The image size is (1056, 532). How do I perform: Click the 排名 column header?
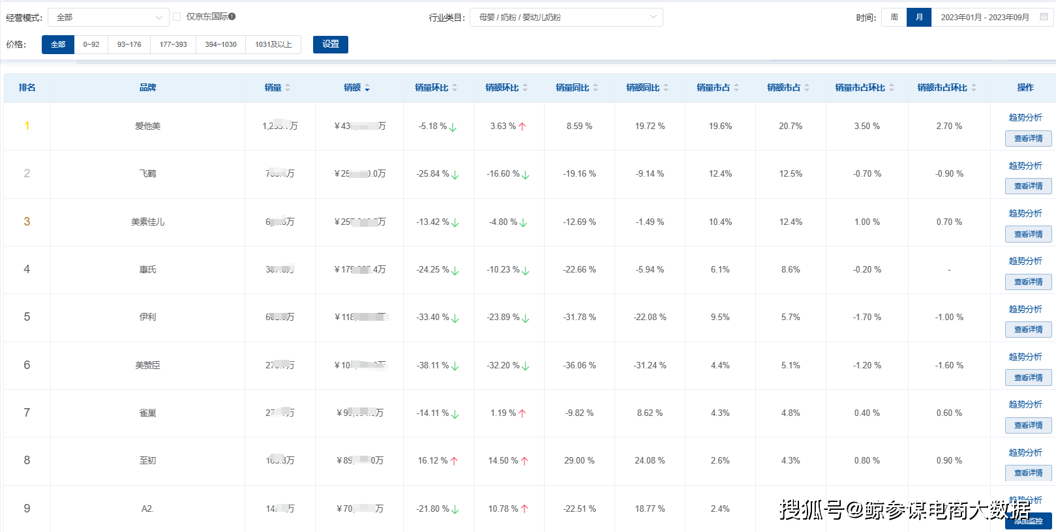point(27,88)
